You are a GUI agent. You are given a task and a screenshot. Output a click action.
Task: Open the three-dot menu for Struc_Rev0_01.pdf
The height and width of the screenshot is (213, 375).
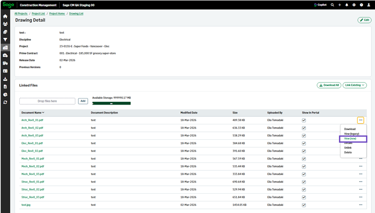(360, 182)
